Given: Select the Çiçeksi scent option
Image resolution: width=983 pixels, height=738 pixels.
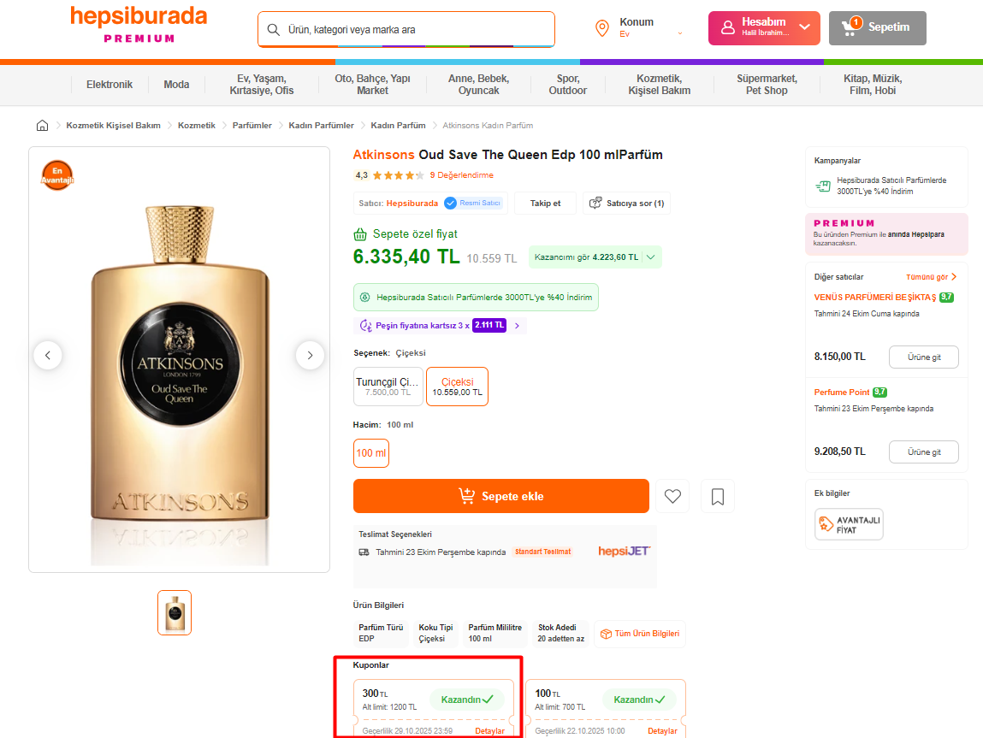Looking at the screenshot, I should pyautogui.click(x=457, y=387).
